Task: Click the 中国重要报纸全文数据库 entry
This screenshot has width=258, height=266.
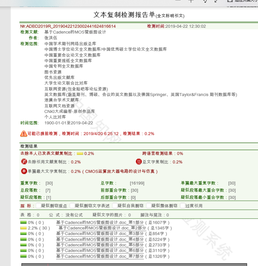Action: click(x=68, y=61)
